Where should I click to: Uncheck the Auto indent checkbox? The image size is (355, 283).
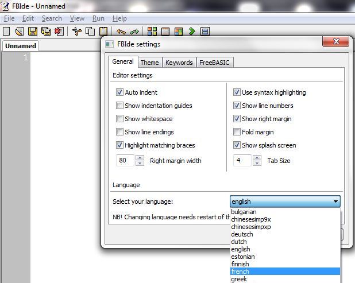(x=119, y=92)
